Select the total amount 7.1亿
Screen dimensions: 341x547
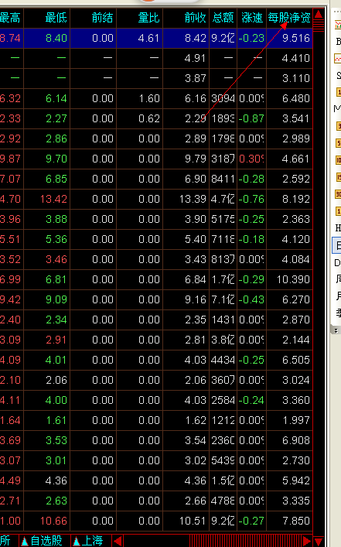pos(223,299)
